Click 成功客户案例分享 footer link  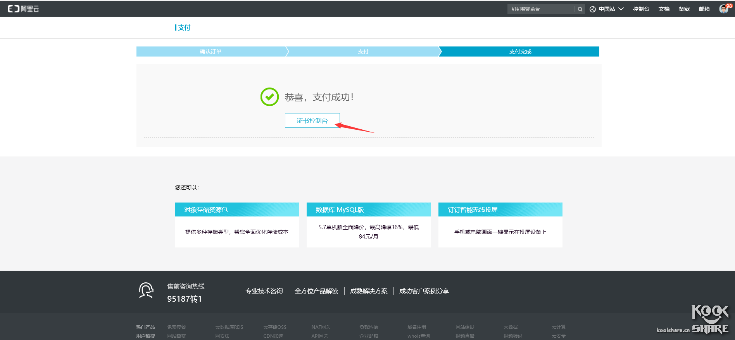pyautogui.click(x=424, y=291)
